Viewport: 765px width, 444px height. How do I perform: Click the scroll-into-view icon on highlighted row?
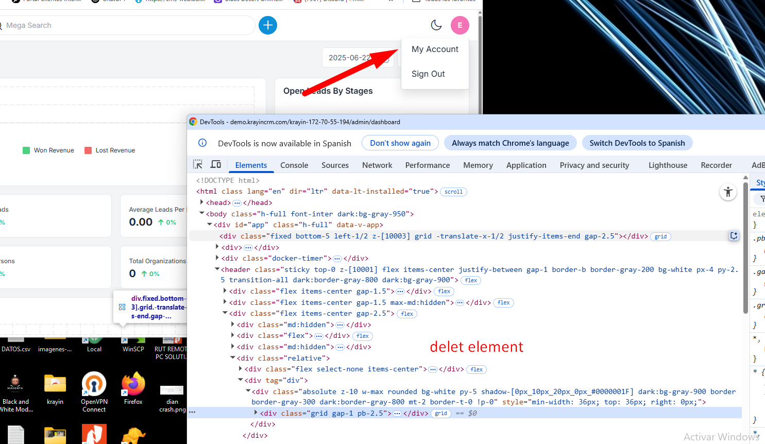(734, 236)
